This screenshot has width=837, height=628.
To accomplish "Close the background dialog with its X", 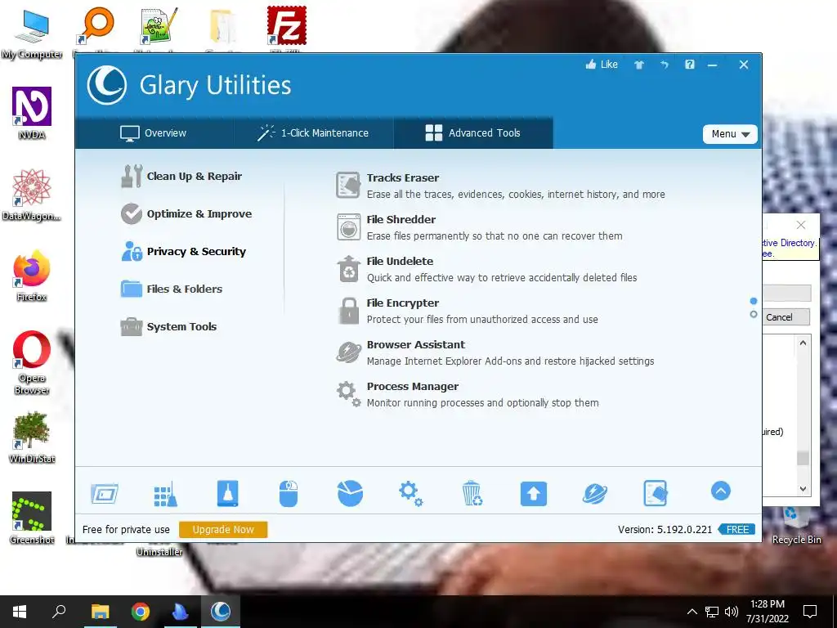I will tap(801, 225).
